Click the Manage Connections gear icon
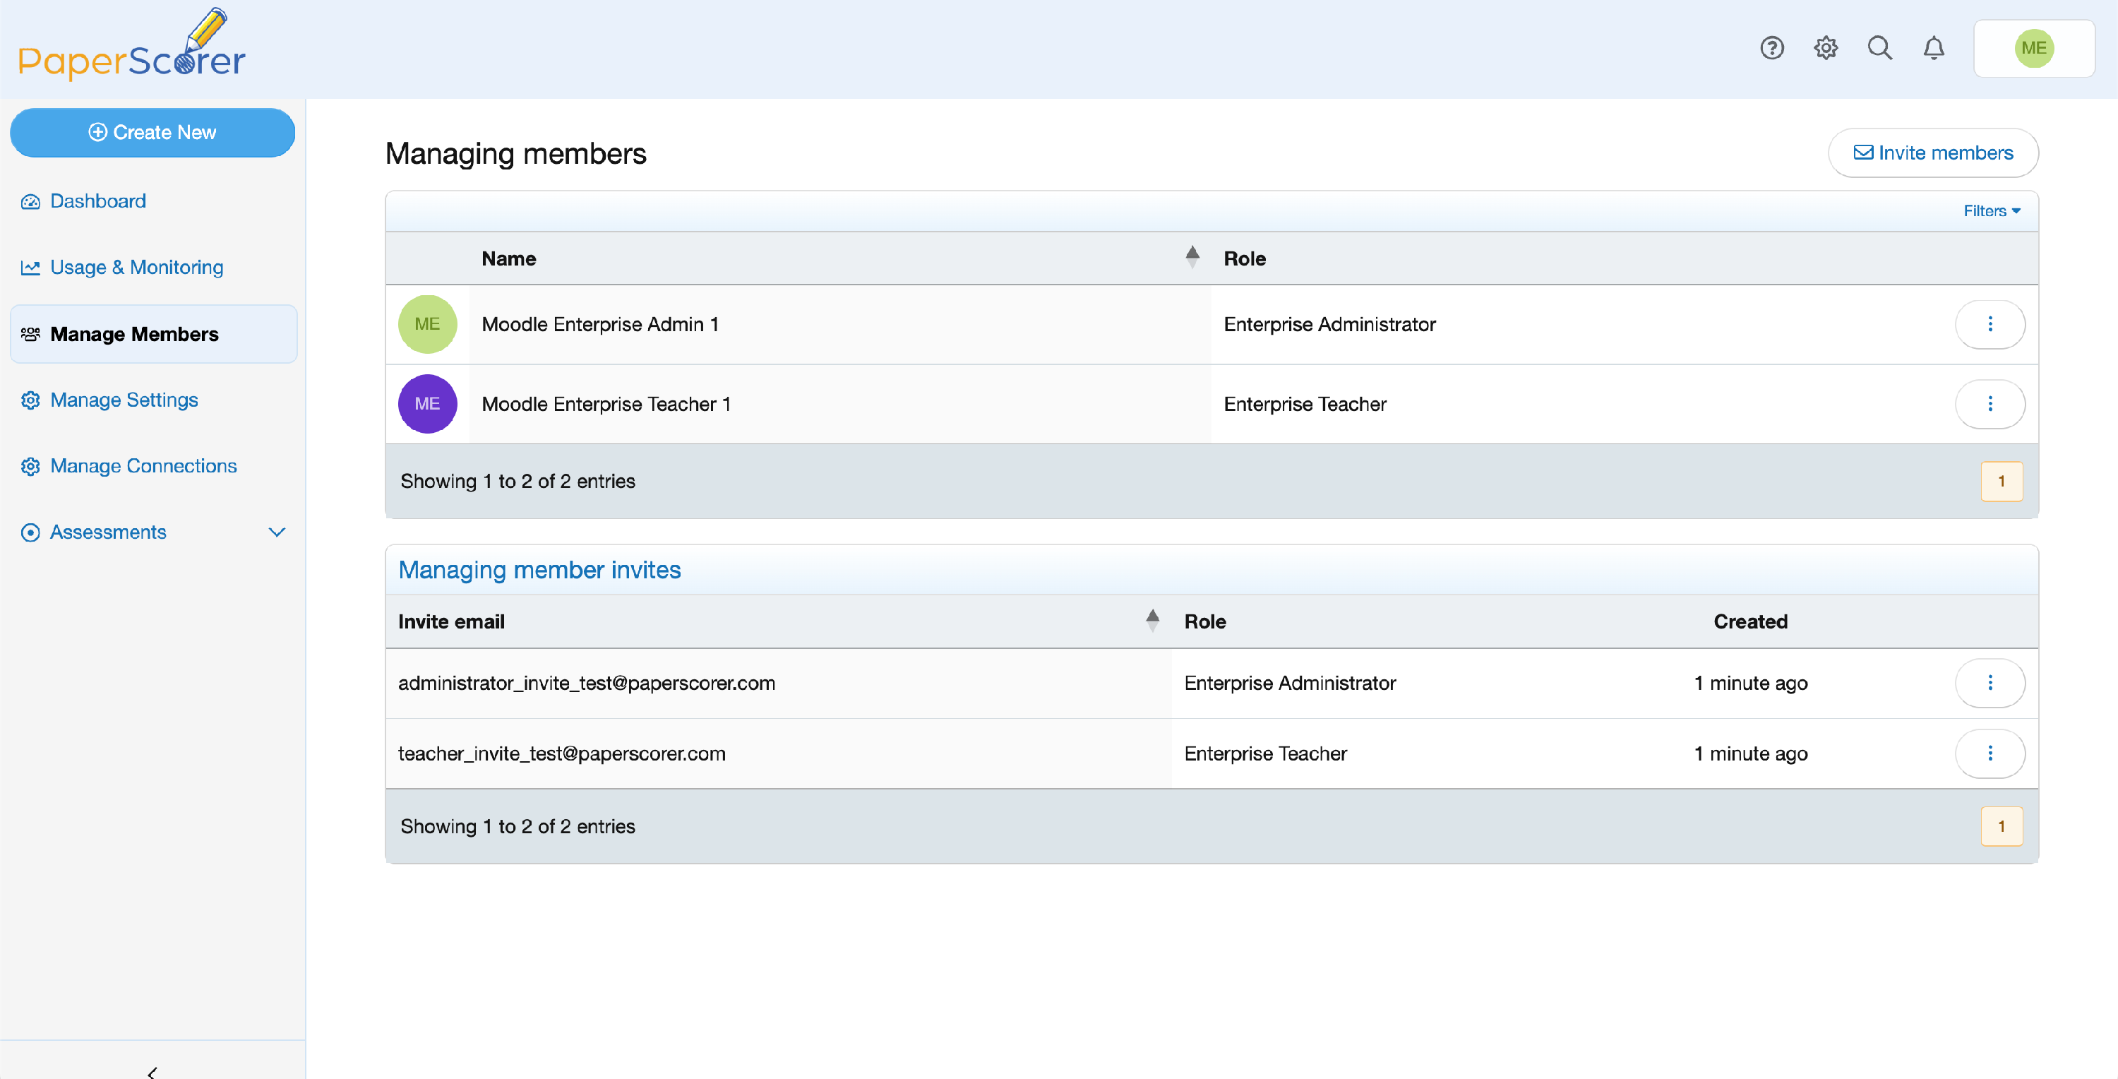 coord(30,466)
